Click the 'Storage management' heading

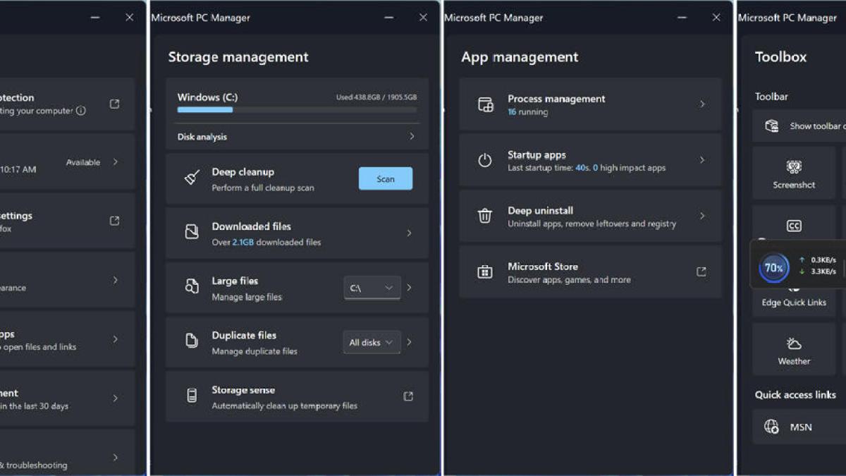(238, 57)
